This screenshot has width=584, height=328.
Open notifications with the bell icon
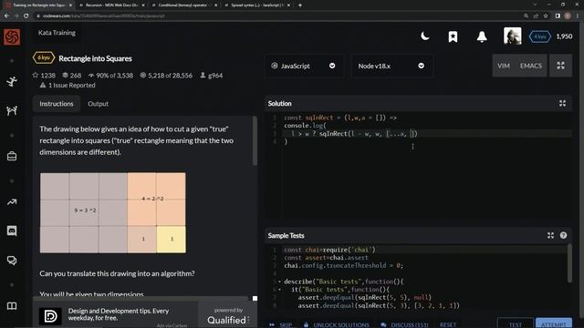click(x=482, y=36)
